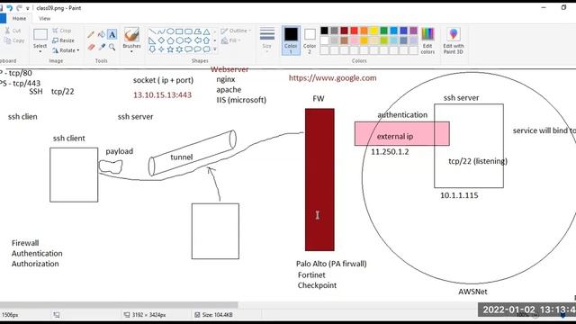The width and height of the screenshot is (576, 324).
Task: Choose the Five-point star shape
Action: (170, 49)
